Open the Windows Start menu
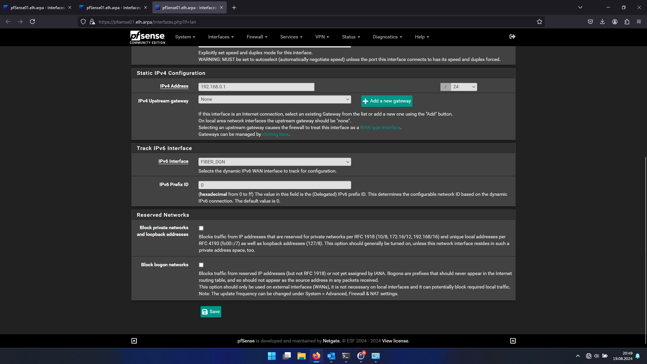The width and height of the screenshot is (647, 364). [272, 356]
